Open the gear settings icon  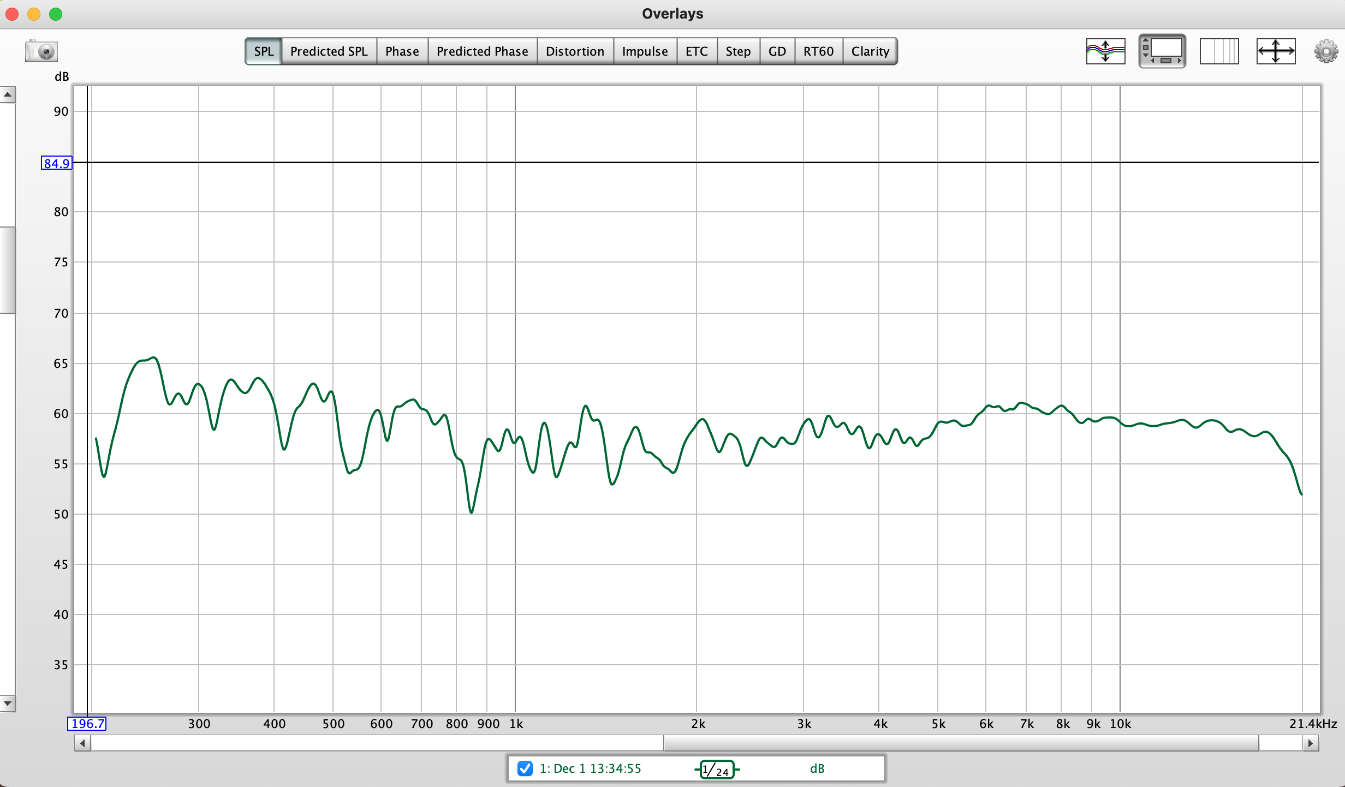[x=1326, y=51]
